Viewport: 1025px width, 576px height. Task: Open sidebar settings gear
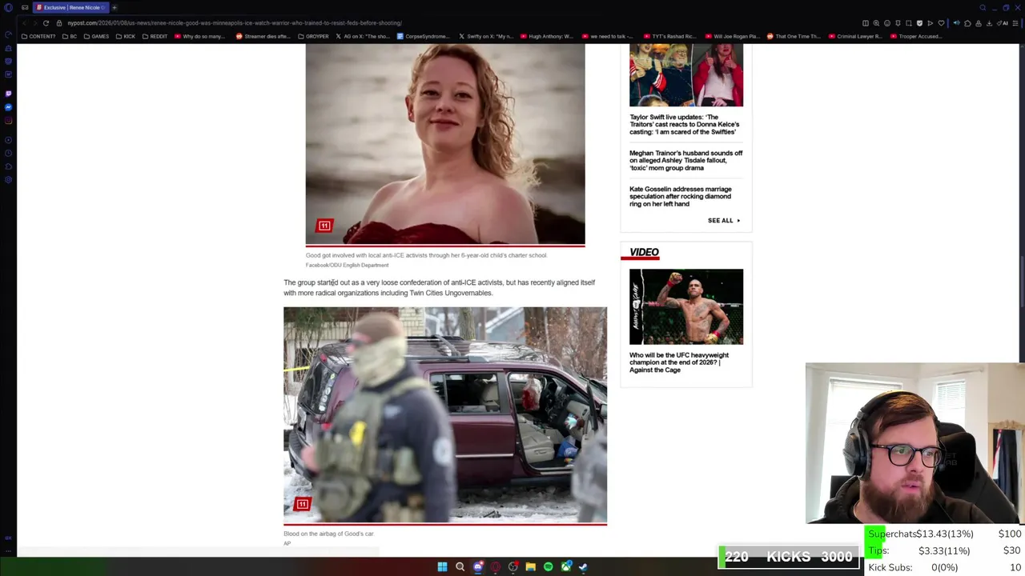(x=8, y=179)
